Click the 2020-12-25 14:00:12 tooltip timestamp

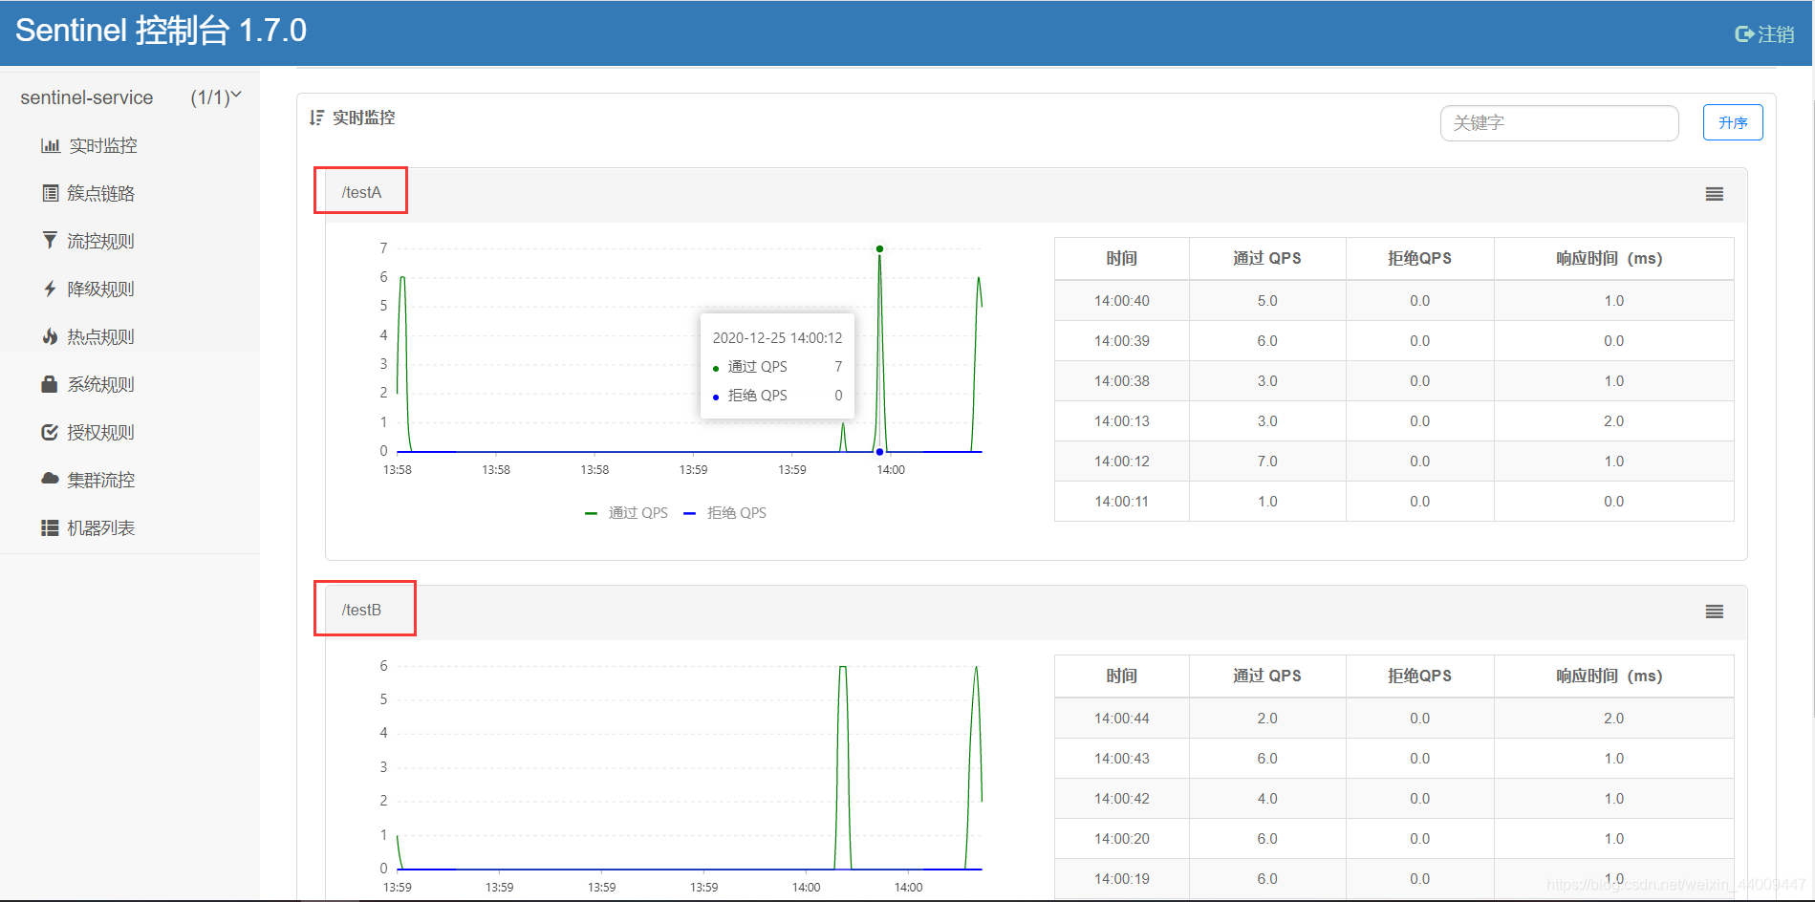click(778, 338)
